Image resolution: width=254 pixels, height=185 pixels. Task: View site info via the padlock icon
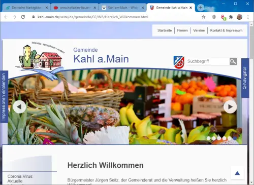pyautogui.click(x=34, y=17)
